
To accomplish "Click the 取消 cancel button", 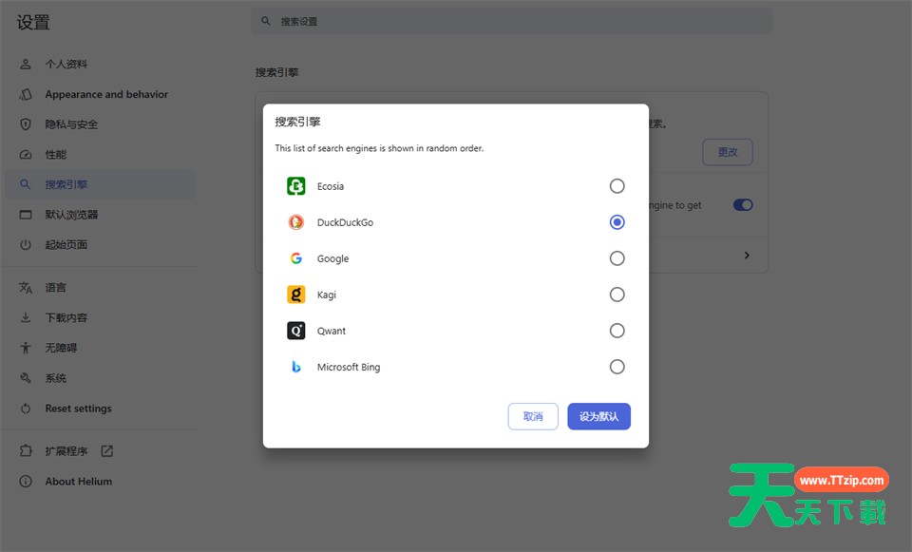I will point(533,416).
